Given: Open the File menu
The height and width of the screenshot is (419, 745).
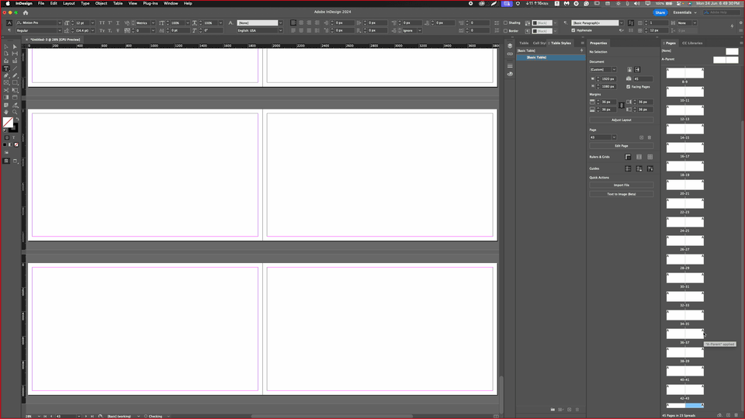Looking at the screenshot, I should 41,3.
